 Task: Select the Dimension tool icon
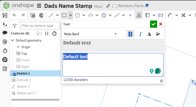pyautogui.click(x=161, y=15)
